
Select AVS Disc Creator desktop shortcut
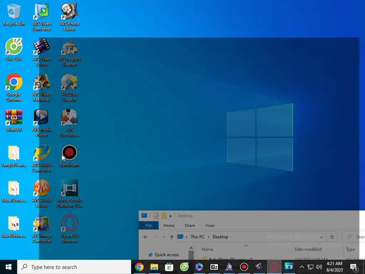70,88
